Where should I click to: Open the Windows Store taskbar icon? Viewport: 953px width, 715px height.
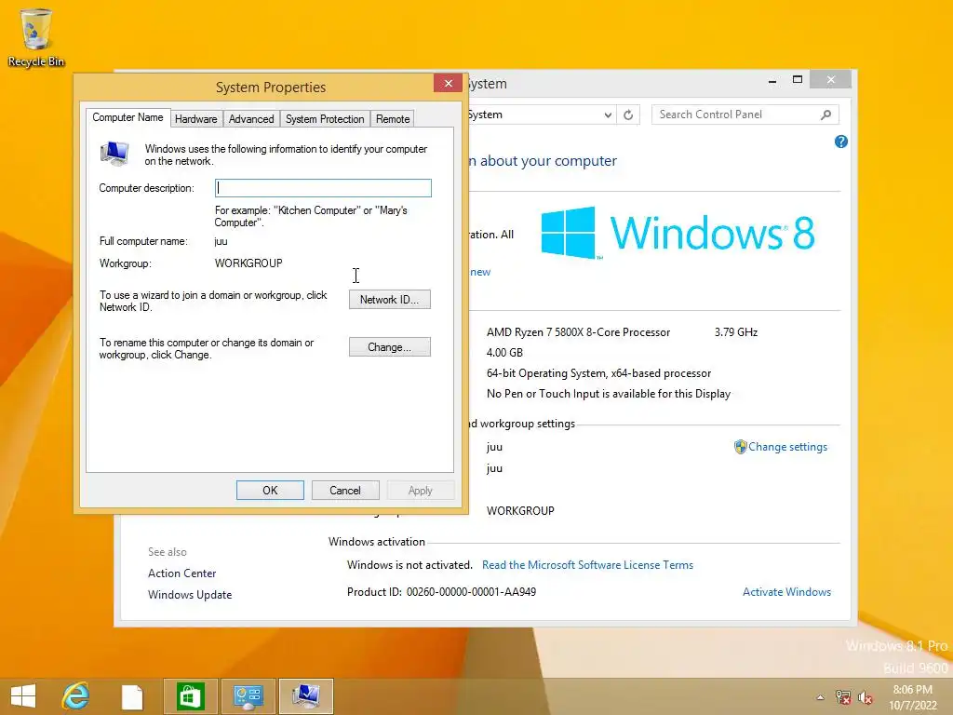[190, 696]
